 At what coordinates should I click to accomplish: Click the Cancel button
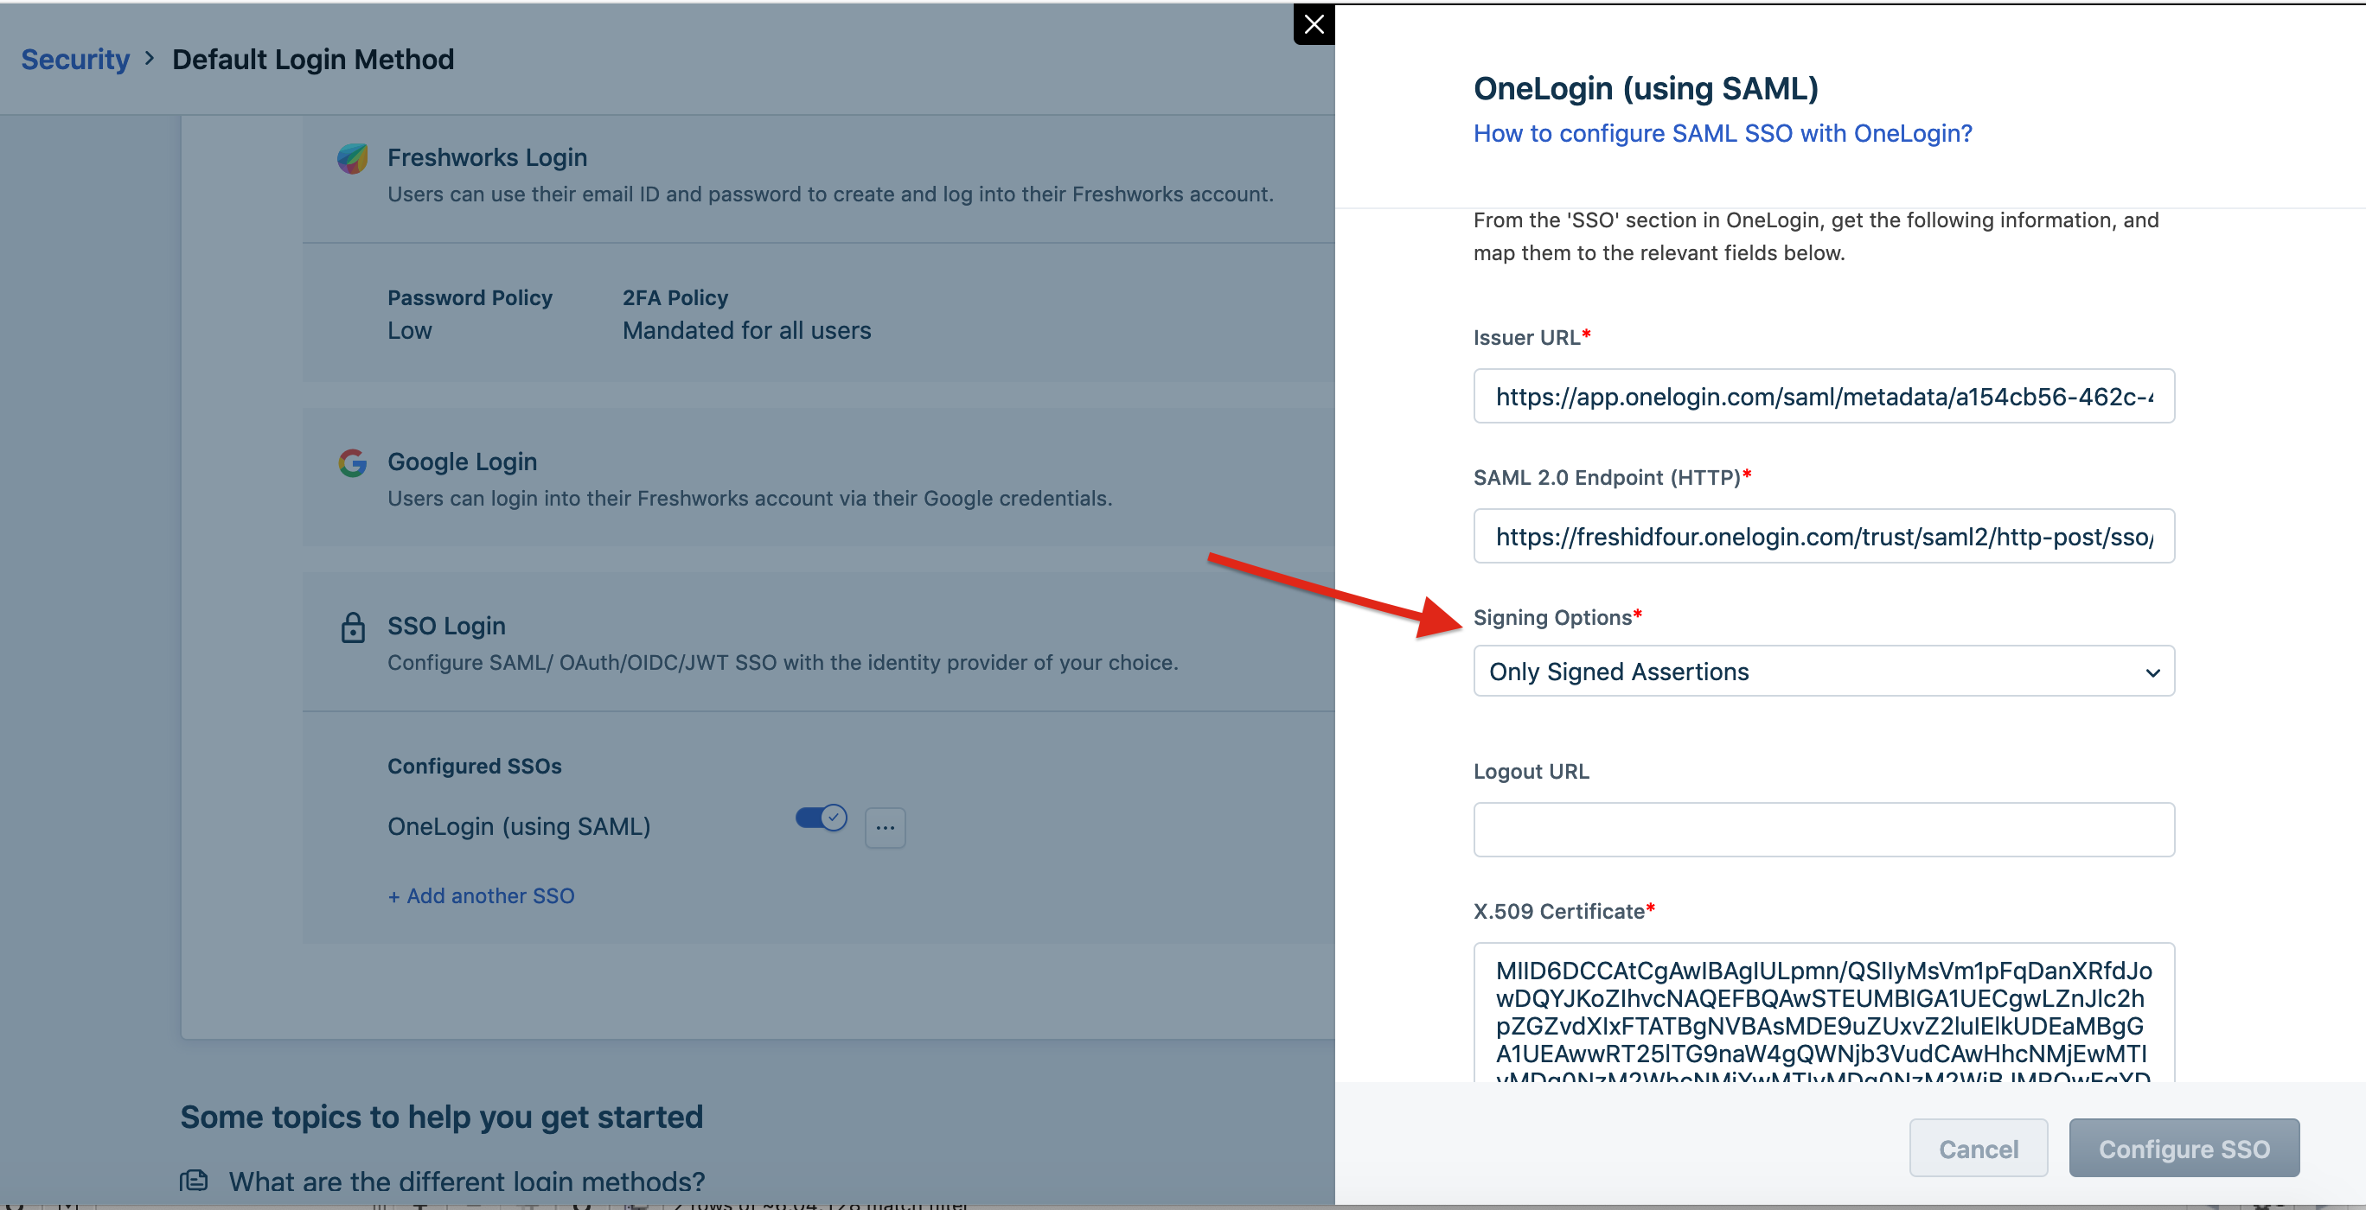[1978, 1149]
